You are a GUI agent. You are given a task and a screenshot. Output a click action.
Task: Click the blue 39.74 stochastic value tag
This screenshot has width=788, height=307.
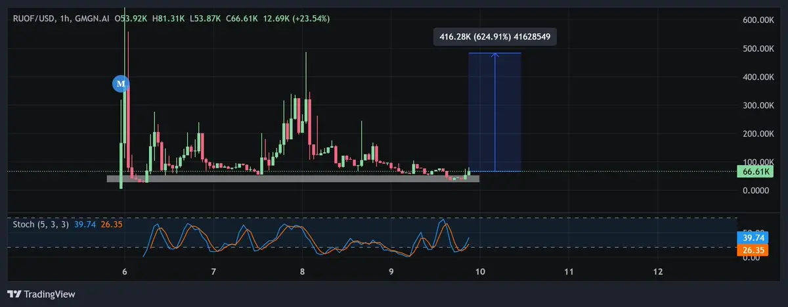point(753,238)
